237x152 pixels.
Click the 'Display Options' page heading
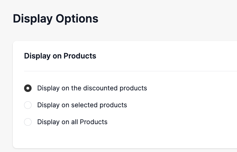(x=56, y=19)
